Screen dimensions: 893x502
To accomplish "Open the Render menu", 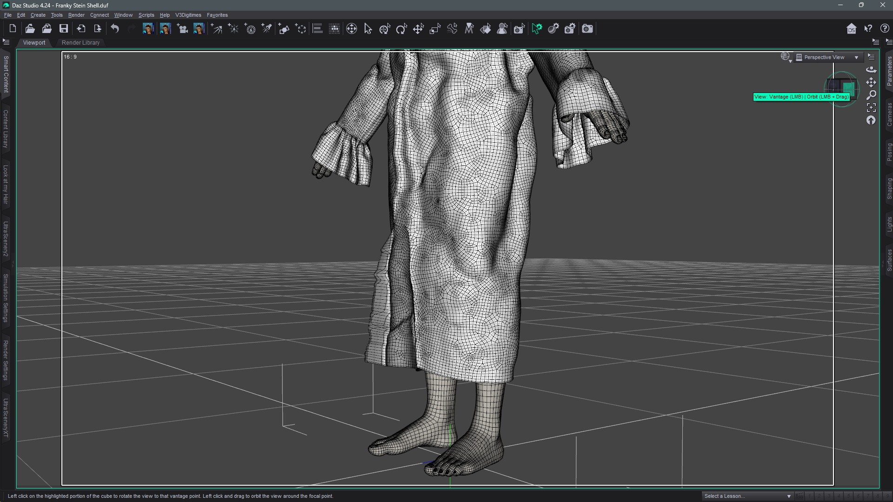I will coord(76,15).
